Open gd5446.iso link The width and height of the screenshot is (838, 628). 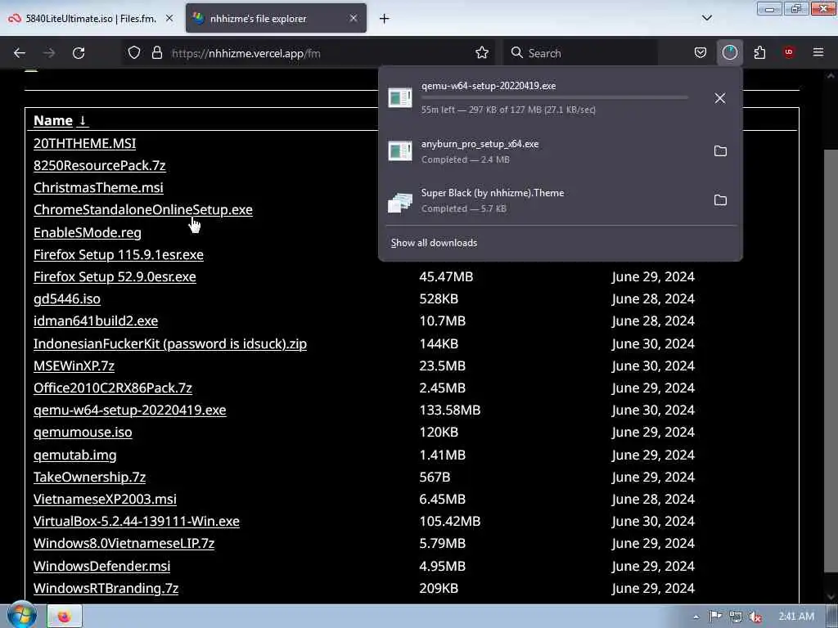click(x=67, y=298)
